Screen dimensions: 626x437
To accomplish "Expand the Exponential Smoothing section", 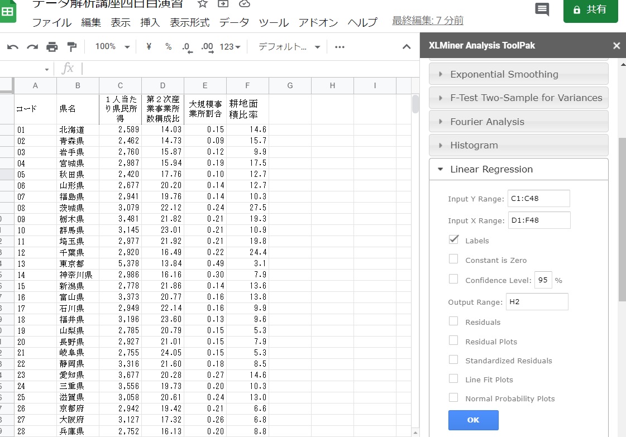I will pos(519,74).
